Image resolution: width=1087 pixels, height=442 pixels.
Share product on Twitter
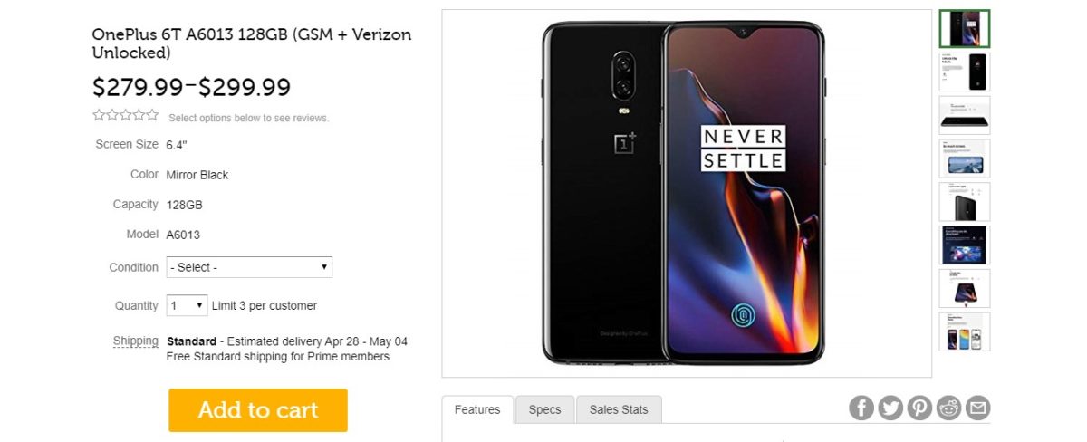pyautogui.click(x=890, y=408)
